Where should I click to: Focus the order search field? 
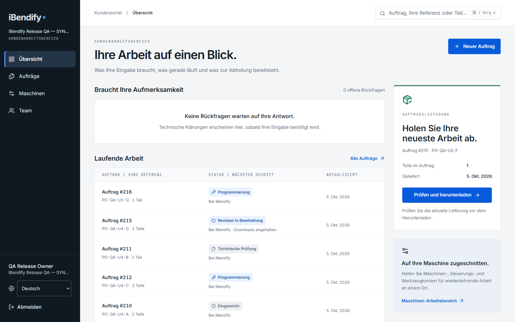(438, 13)
